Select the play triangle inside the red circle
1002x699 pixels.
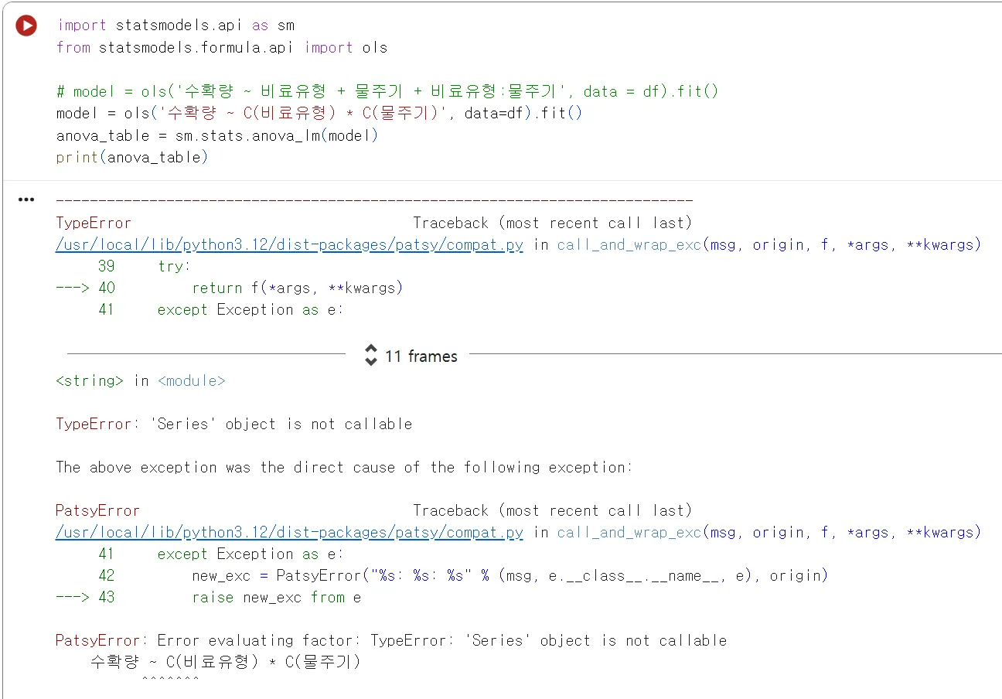(26, 25)
